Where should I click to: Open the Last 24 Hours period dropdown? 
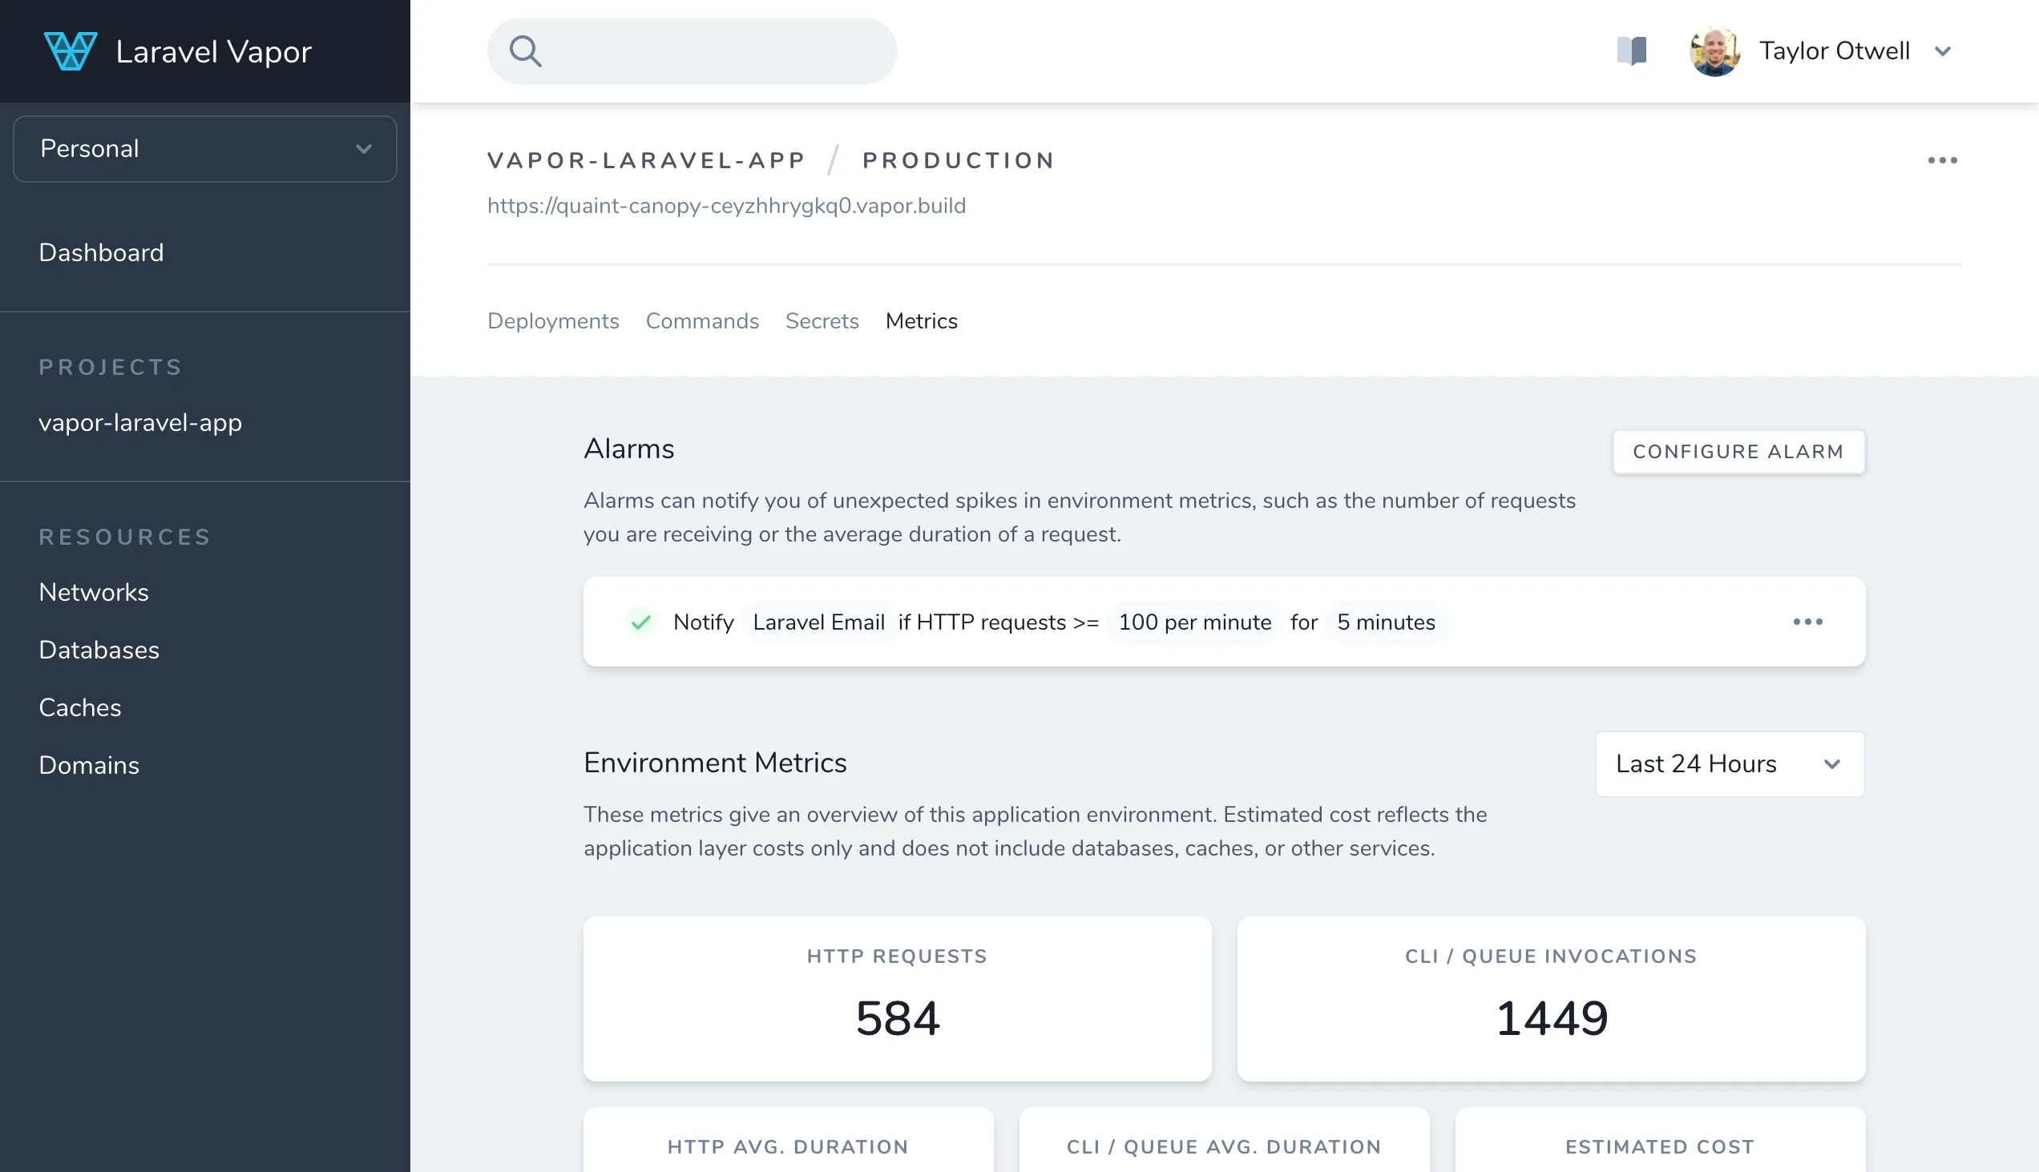(1730, 763)
